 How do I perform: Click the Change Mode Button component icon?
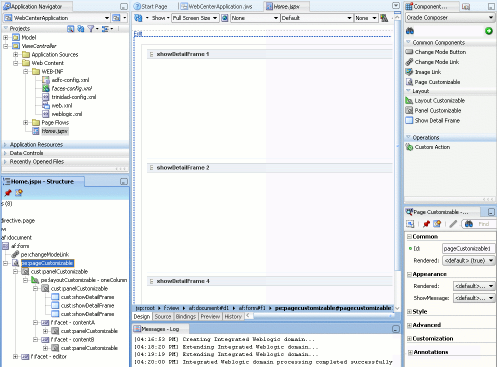click(409, 51)
